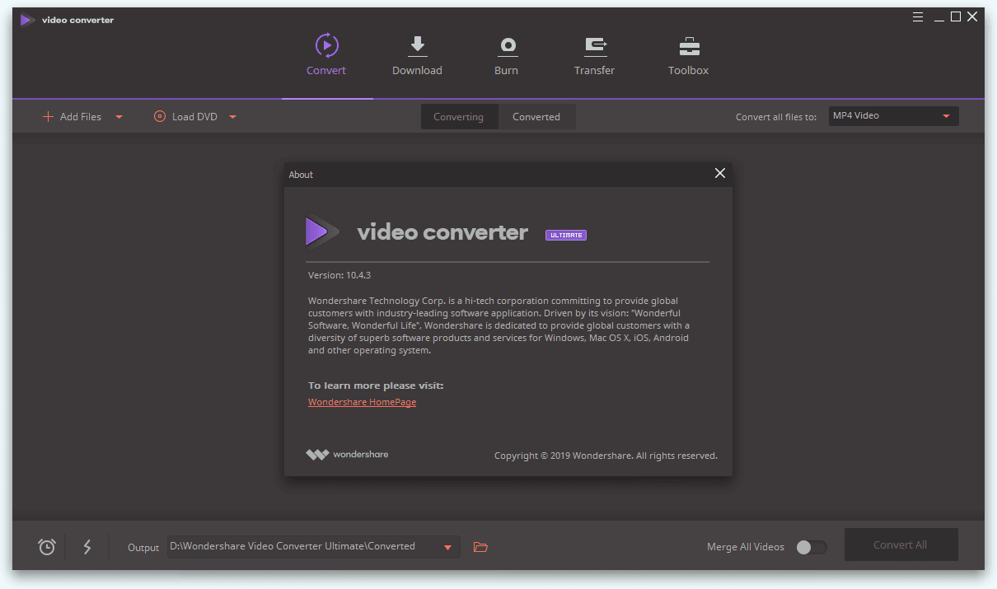Close the About dialog
Image resolution: width=997 pixels, height=589 pixels.
tap(720, 173)
